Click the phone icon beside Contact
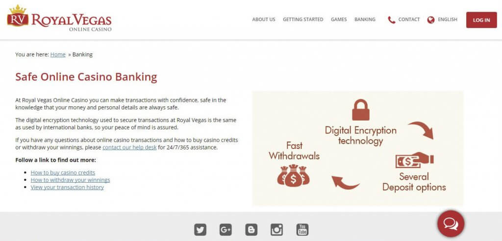This screenshot has width=502, height=241. tap(392, 20)
